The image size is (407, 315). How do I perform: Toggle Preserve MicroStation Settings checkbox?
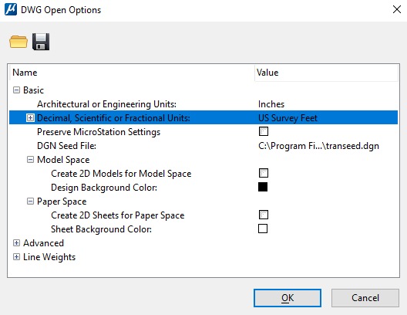(x=264, y=131)
